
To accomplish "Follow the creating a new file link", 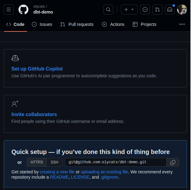I will click(57, 172).
